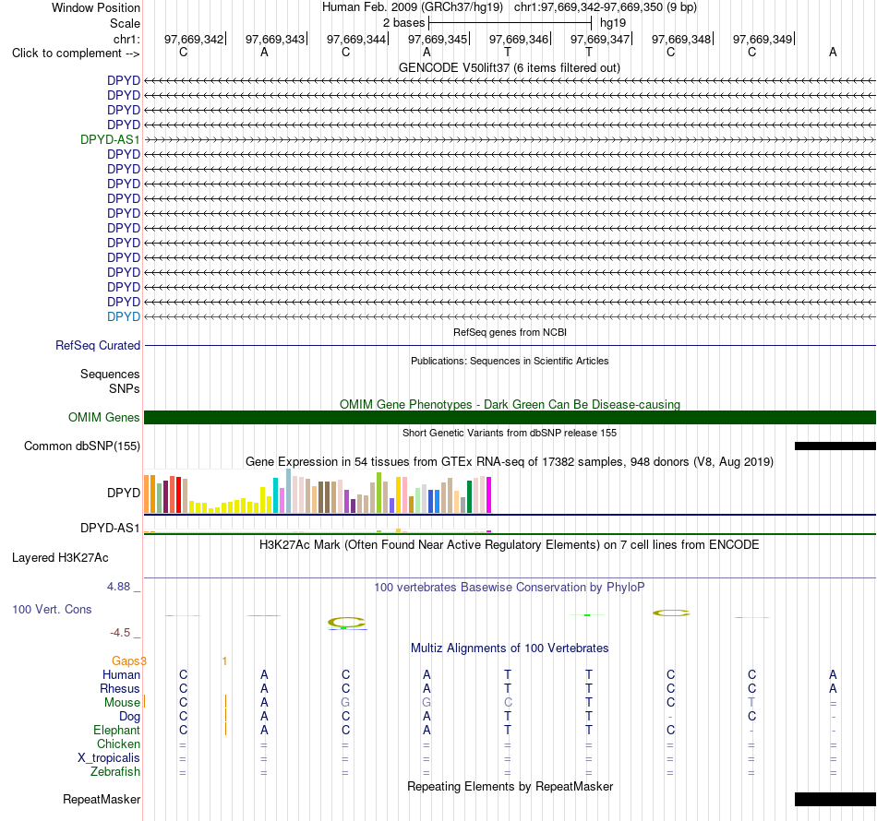The image size is (877, 821).
Task: Click the 'Click to complement -->' label
Action: pyautogui.click(x=76, y=54)
